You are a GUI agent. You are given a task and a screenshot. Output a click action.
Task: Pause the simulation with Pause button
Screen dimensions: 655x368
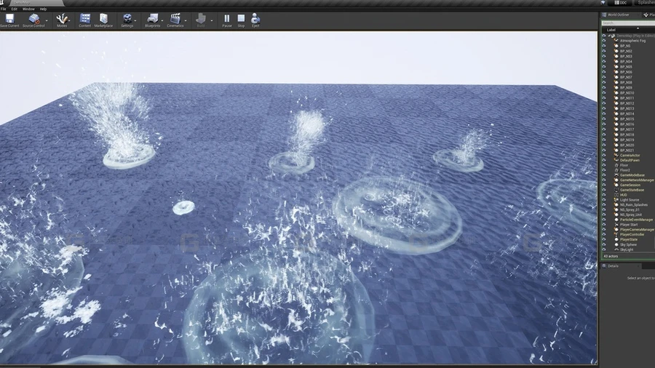pyautogui.click(x=227, y=19)
